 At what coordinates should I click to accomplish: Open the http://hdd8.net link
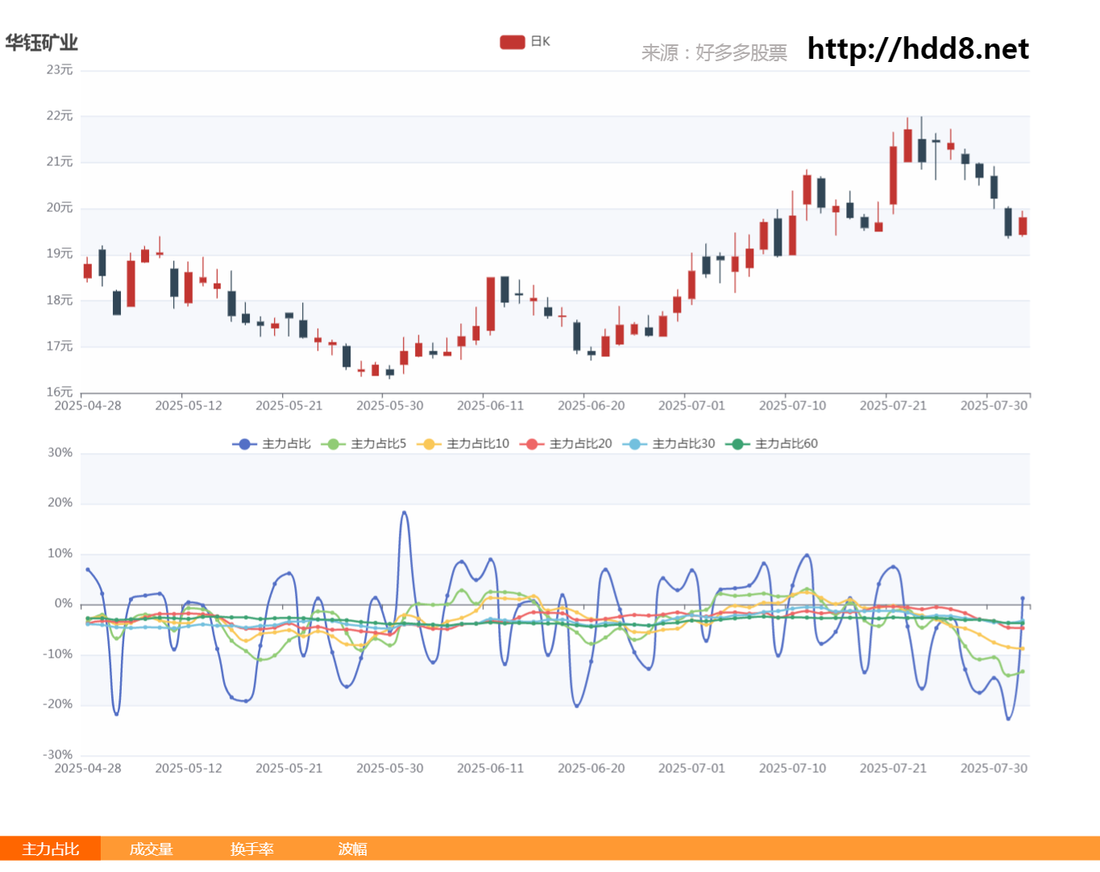(918, 49)
